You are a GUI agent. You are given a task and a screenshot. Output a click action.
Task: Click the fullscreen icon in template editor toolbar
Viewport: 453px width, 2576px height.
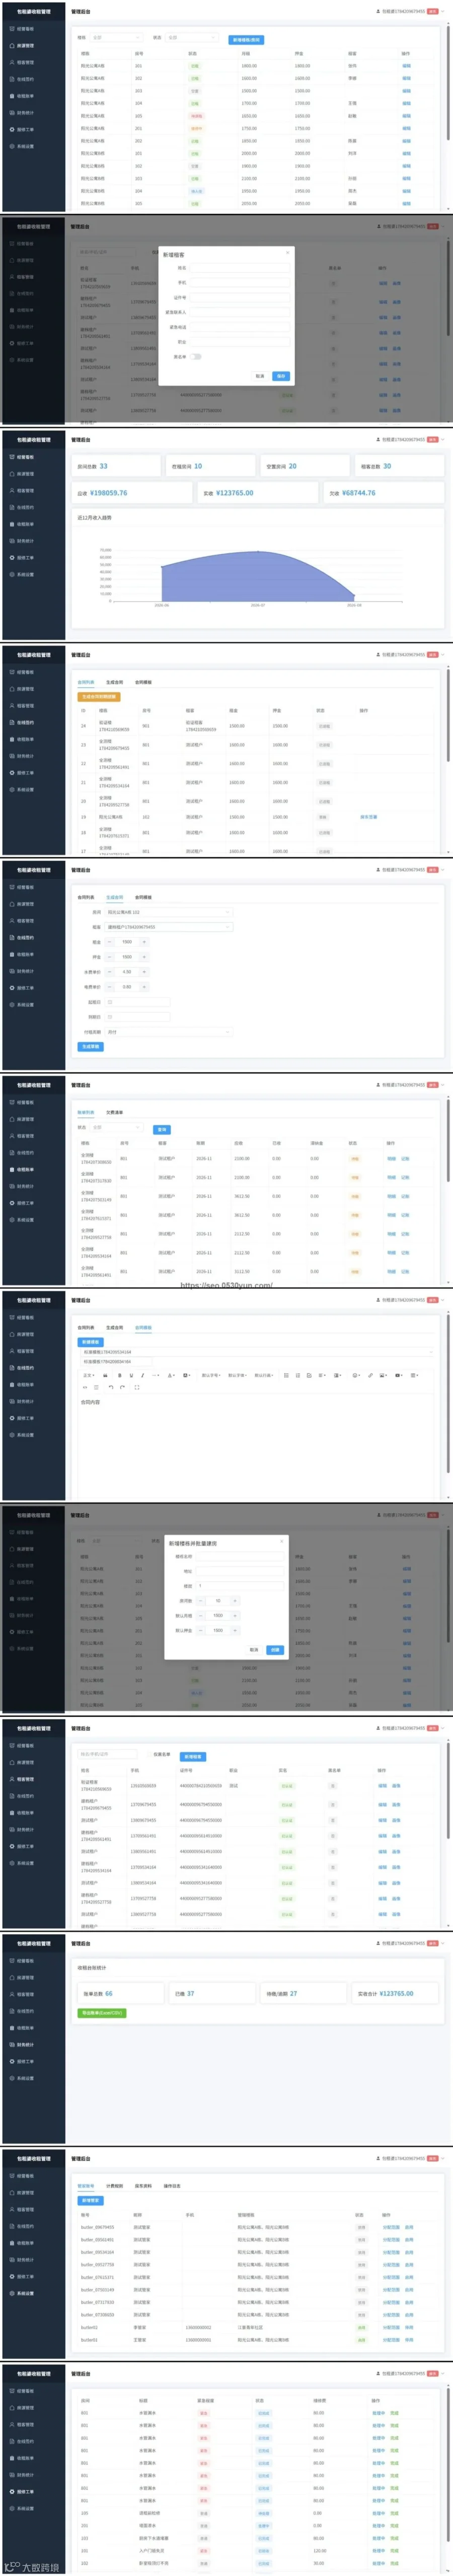136,1387
